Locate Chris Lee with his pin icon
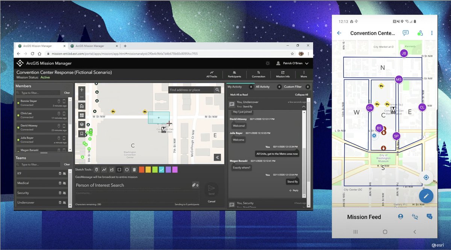This screenshot has width=451, height=250. [59, 113]
